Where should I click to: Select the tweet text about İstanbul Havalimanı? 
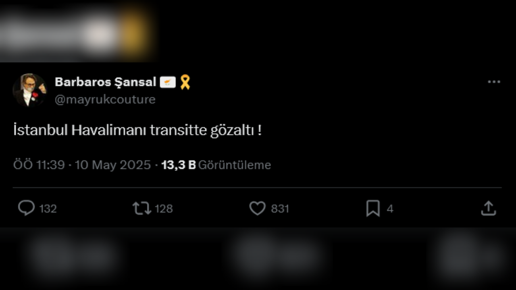(x=138, y=130)
